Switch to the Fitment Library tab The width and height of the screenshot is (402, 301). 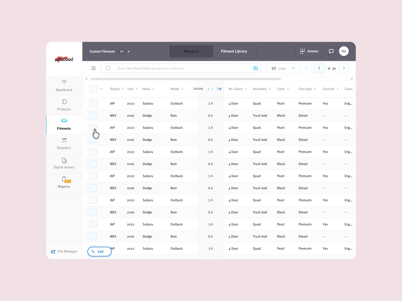pyautogui.click(x=234, y=51)
